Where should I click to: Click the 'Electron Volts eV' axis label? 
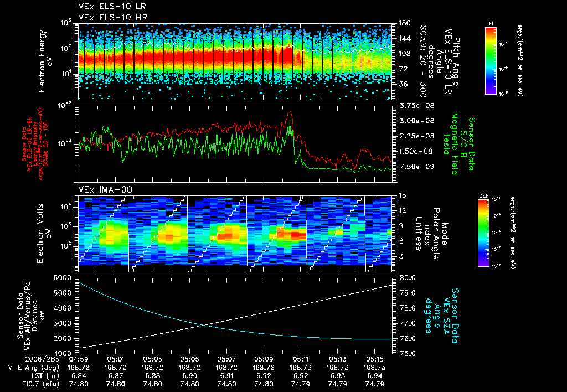(x=44, y=233)
